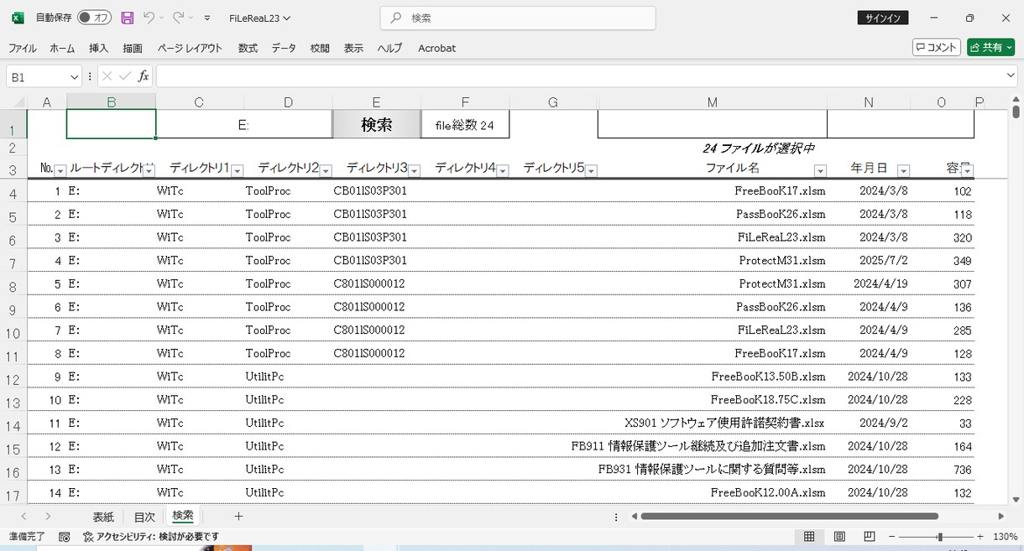Switch to Page Layout view icon
This screenshot has height=551, width=1024.
(839, 537)
